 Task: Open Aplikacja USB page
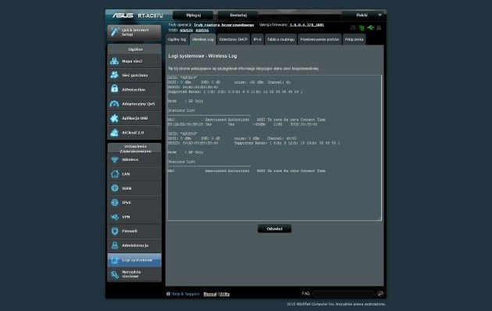pyautogui.click(x=134, y=118)
